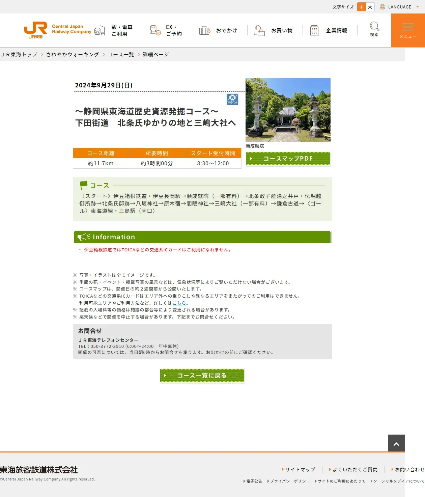Screen dimensions: 425x497
Task: Click the 8:30〜12:00 reception time value
Action: tap(213, 163)
